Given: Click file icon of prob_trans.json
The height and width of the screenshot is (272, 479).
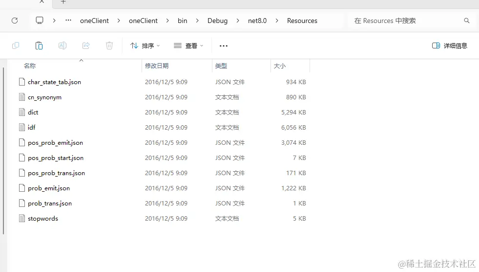Looking at the screenshot, I should tap(21, 203).
